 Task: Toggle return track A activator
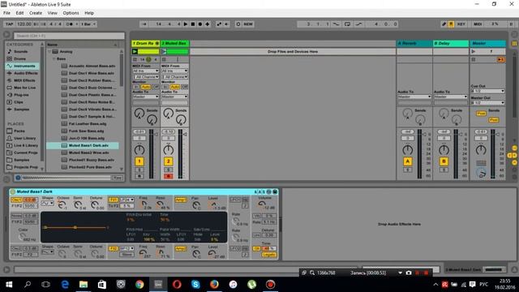tap(407, 161)
